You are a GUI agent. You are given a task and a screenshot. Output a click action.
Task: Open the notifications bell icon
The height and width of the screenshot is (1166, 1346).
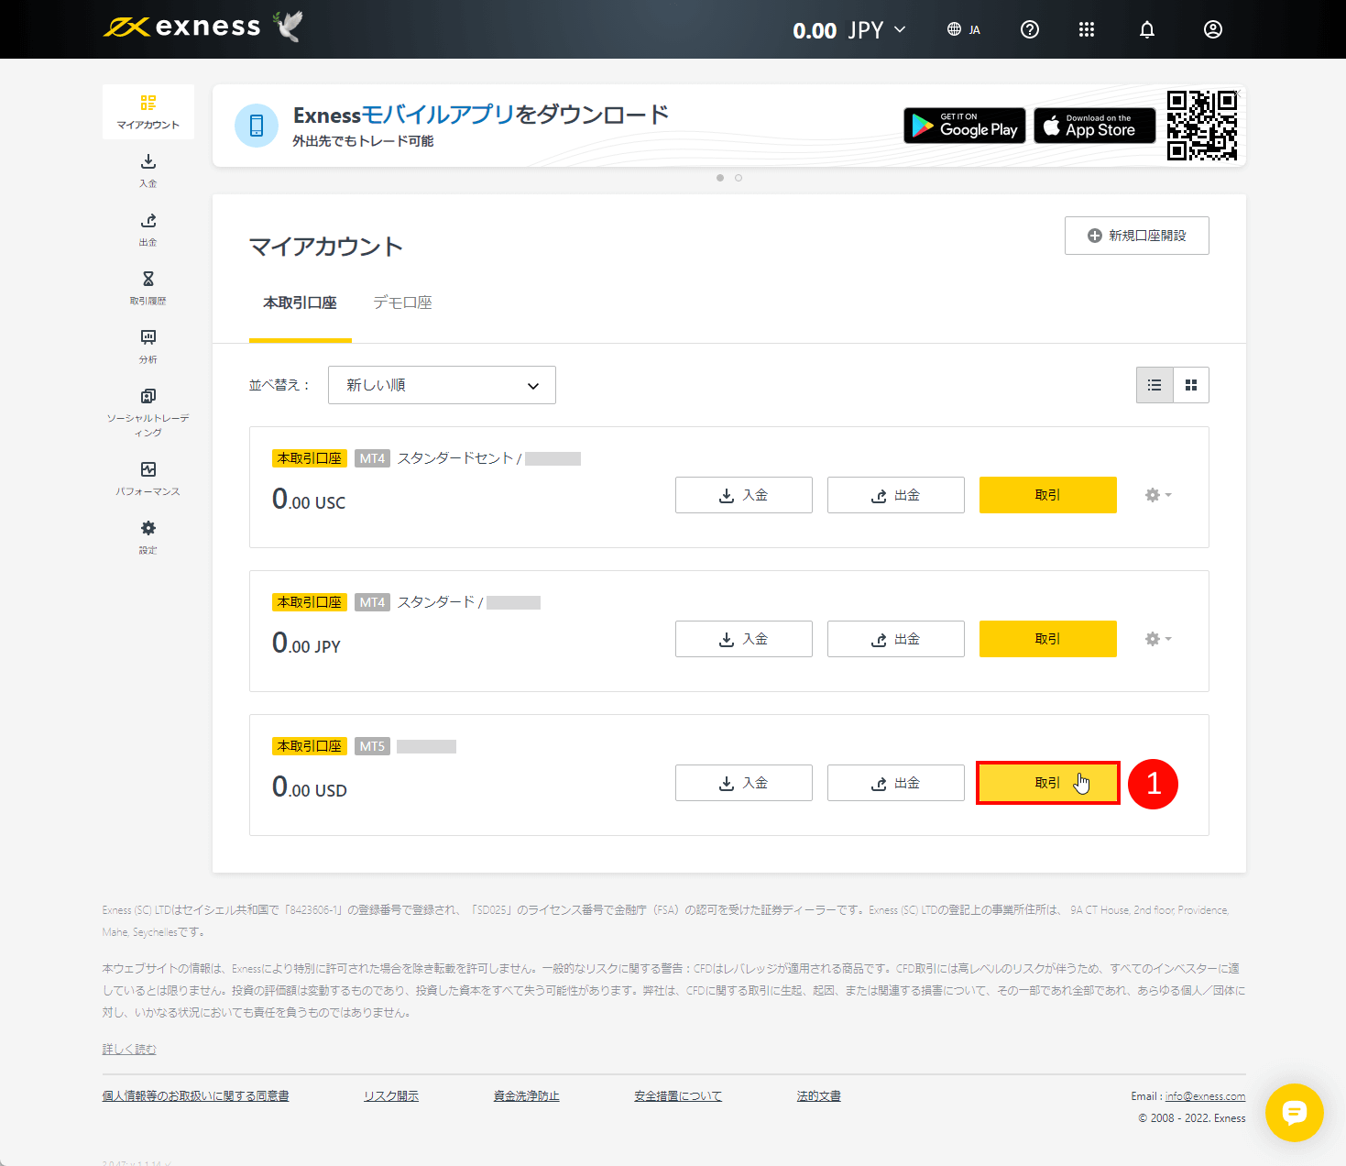coord(1146,29)
